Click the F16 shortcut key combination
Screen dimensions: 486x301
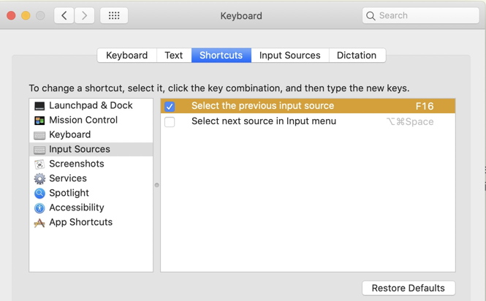(425, 107)
